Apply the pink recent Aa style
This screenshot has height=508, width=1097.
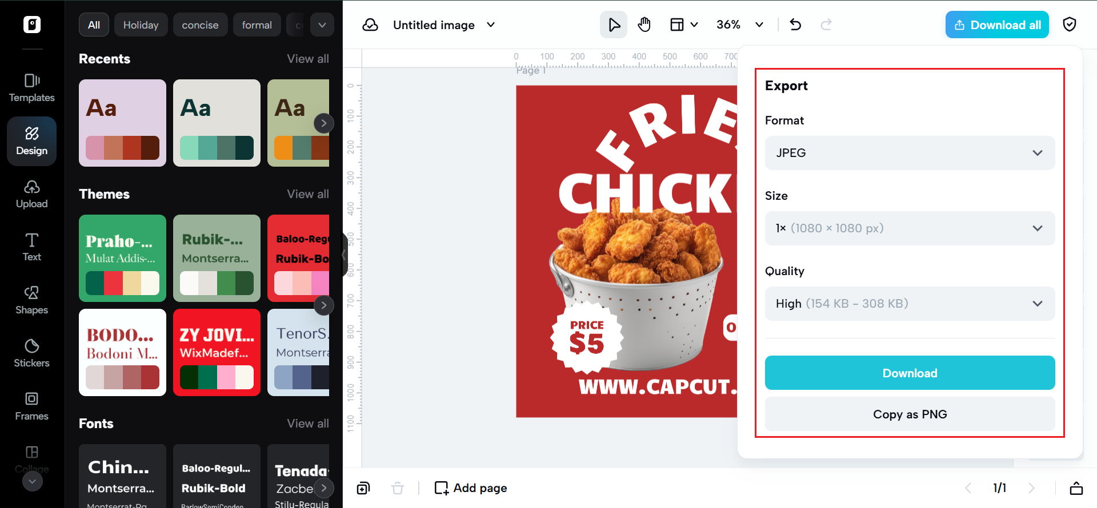click(122, 123)
